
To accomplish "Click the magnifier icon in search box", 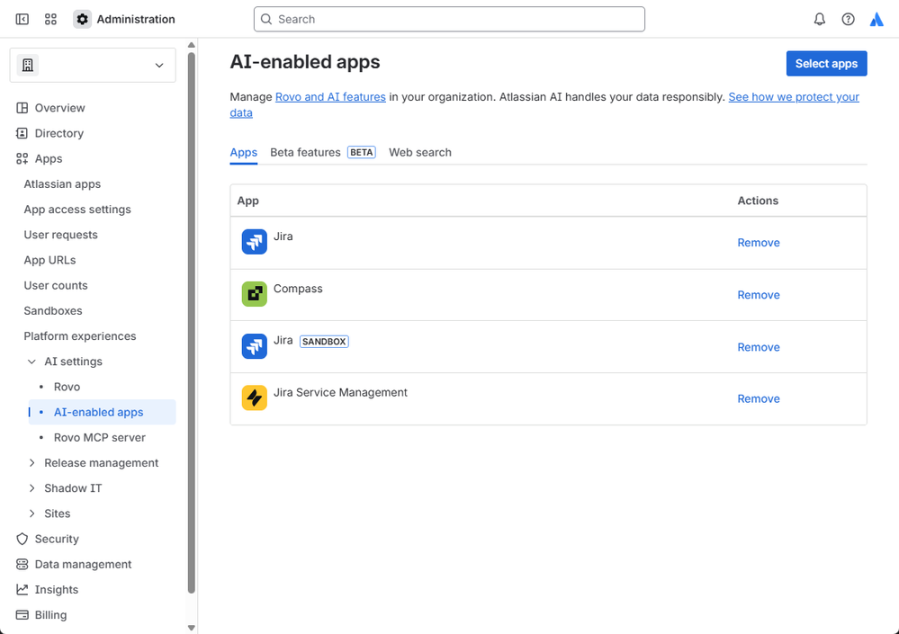I will (x=266, y=19).
